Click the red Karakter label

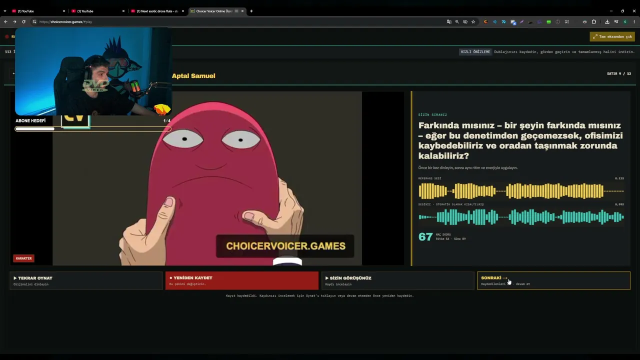(x=23, y=258)
